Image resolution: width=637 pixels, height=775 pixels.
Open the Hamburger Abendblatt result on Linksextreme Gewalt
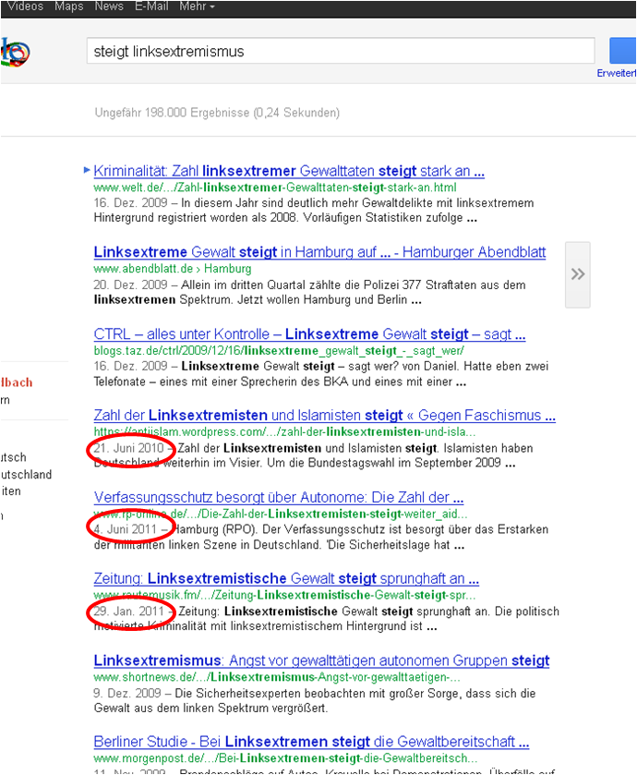tap(319, 252)
